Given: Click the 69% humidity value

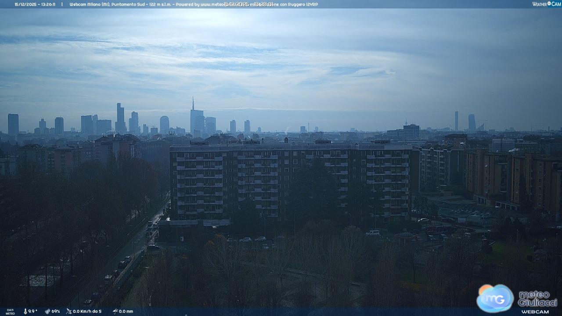Looking at the screenshot, I should (56, 311).
